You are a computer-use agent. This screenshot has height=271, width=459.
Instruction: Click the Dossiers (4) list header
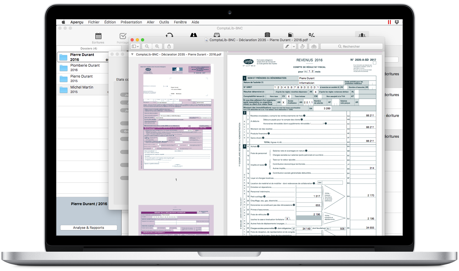point(89,48)
